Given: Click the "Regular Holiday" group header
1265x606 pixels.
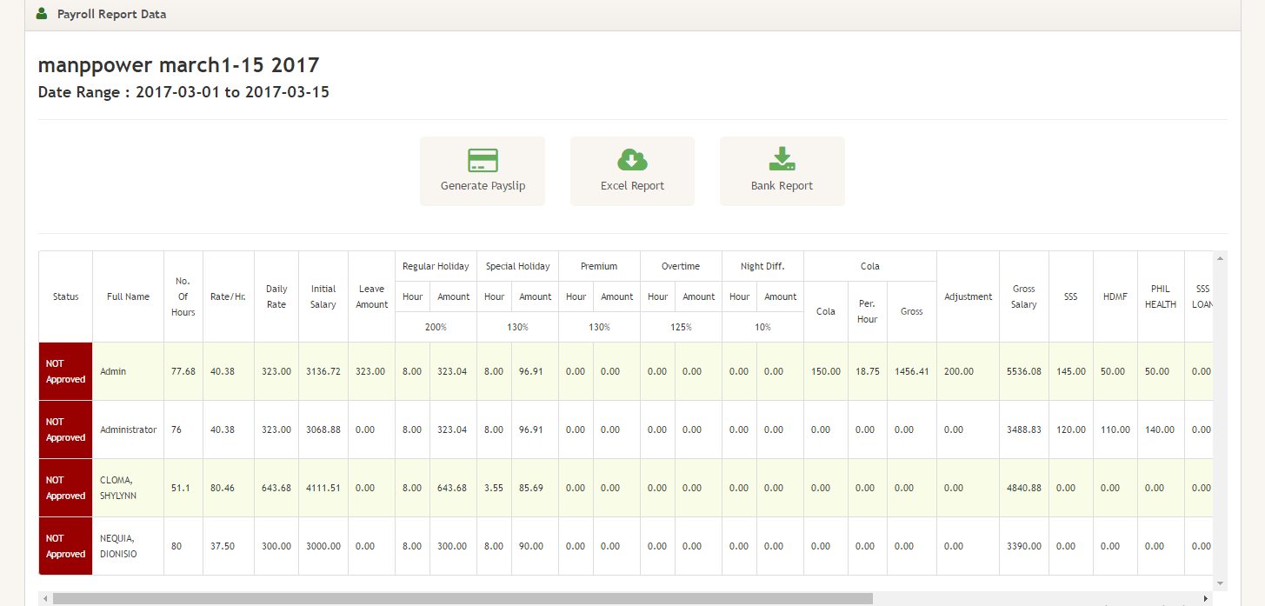Looking at the screenshot, I should (436, 266).
